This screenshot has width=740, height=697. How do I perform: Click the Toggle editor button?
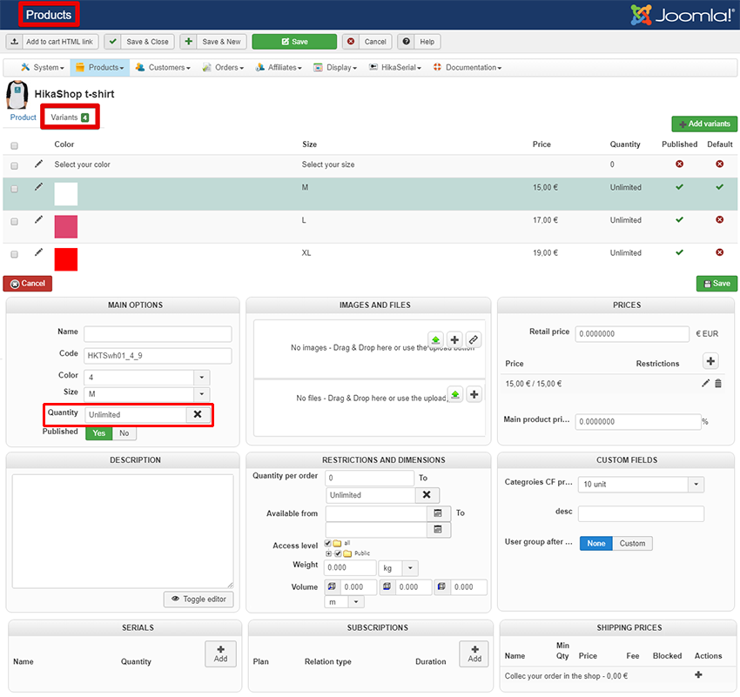198,599
